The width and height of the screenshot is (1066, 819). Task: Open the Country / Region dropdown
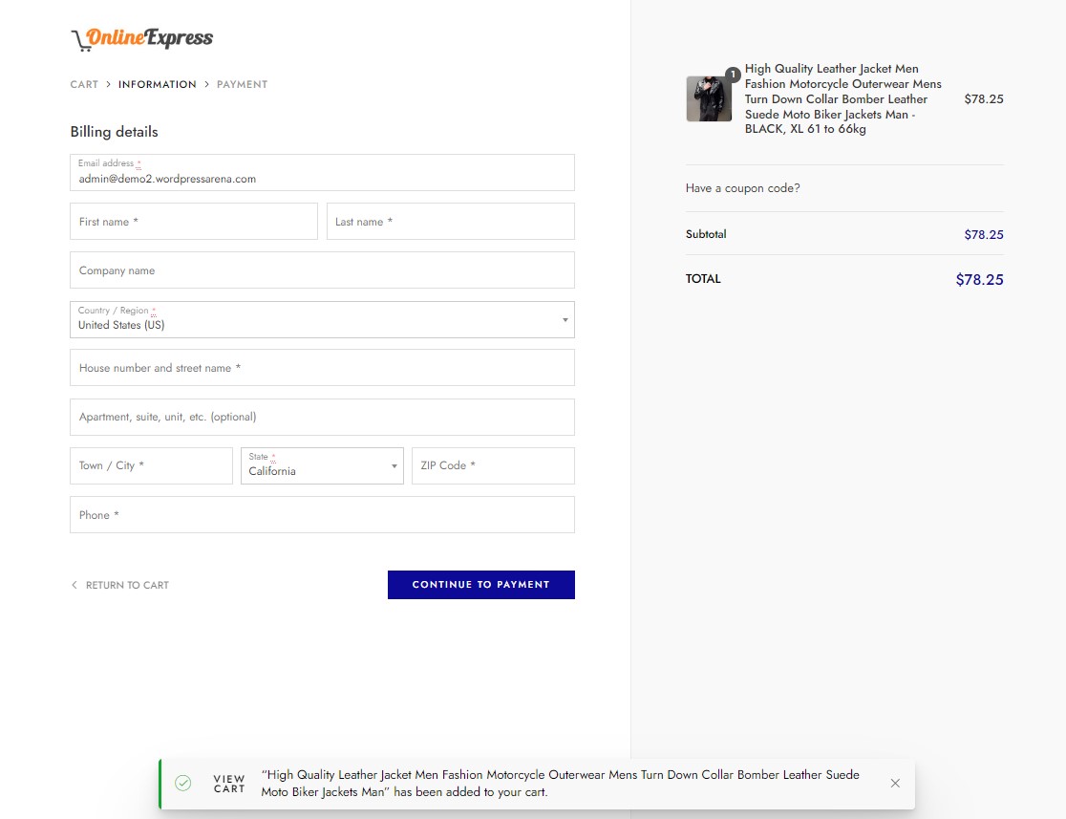pos(322,320)
